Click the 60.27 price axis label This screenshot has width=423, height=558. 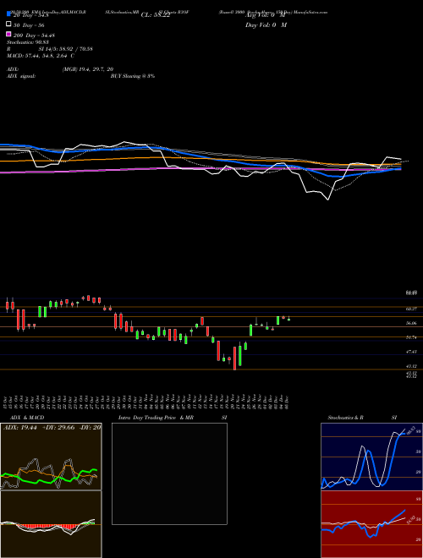[x=411, y=309]
